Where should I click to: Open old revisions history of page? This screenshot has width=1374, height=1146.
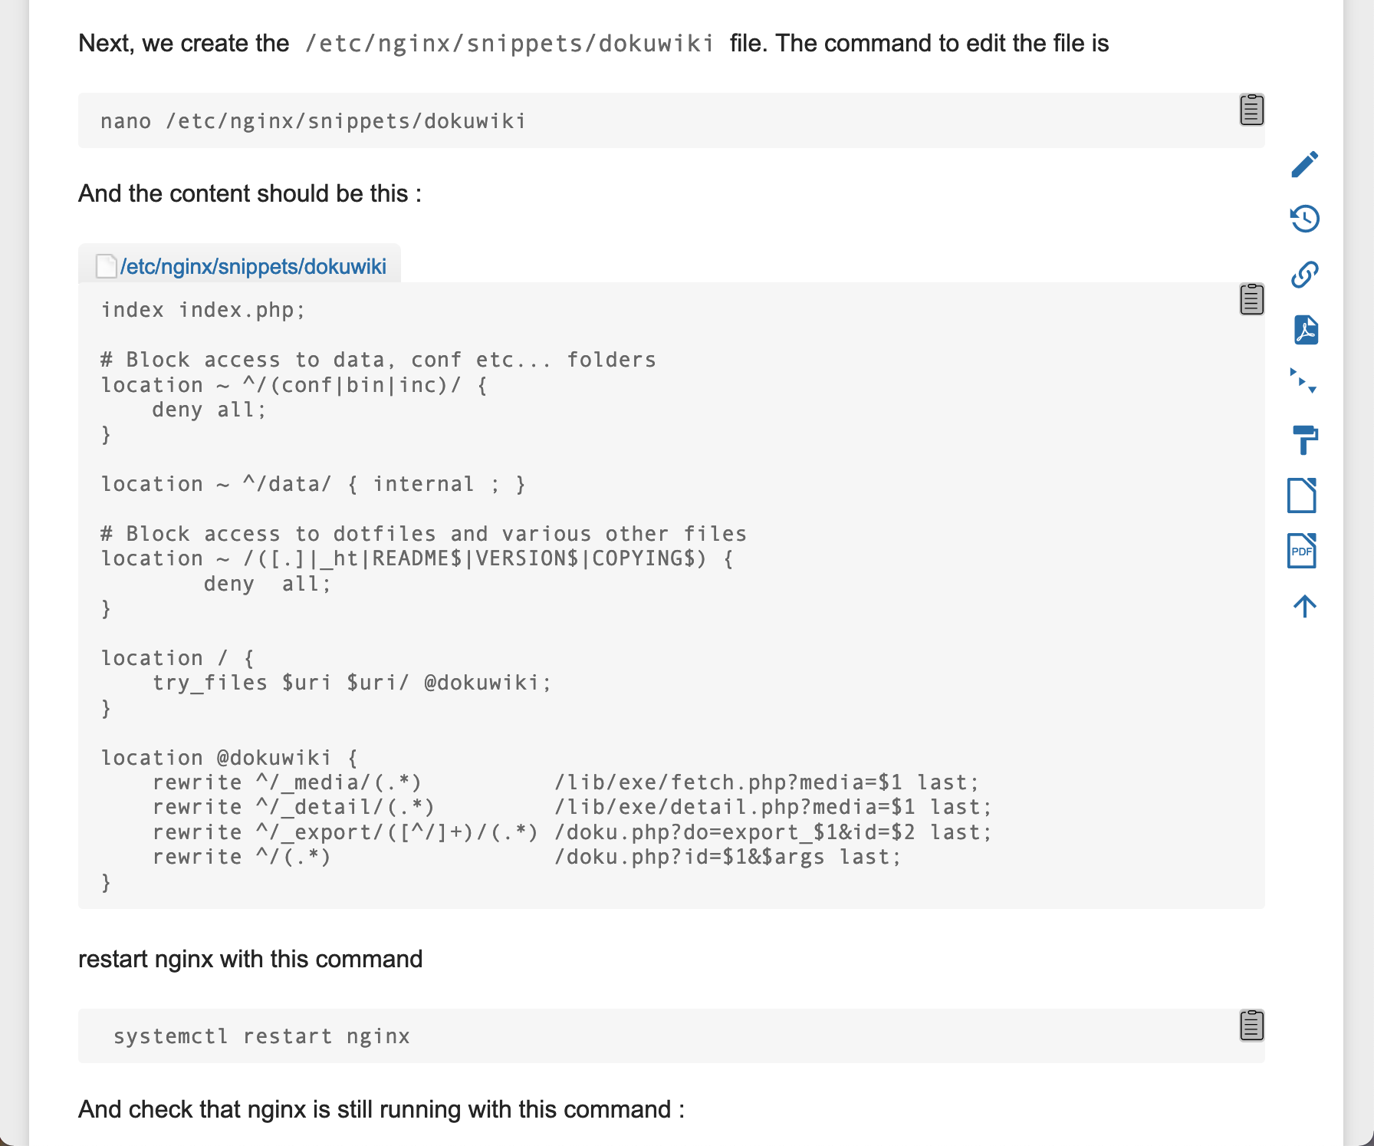(1304, 219)
